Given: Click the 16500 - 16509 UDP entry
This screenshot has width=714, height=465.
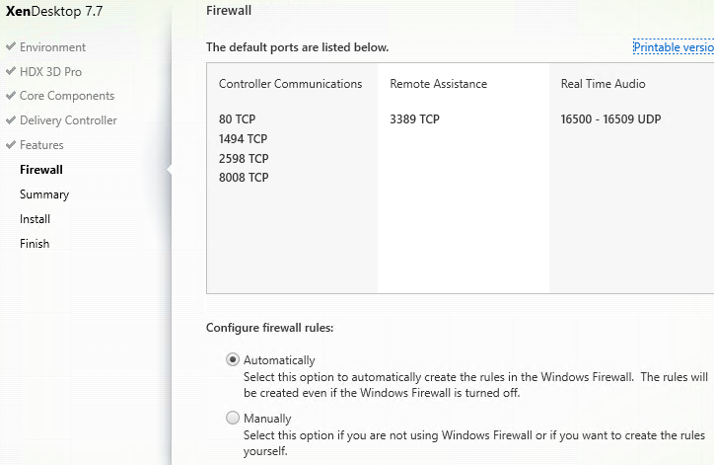Looking at the screenshot, I should tap(610, 119).
